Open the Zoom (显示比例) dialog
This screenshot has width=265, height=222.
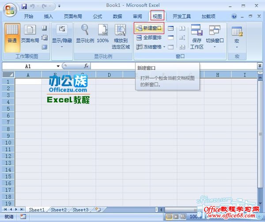pos(84,34)
